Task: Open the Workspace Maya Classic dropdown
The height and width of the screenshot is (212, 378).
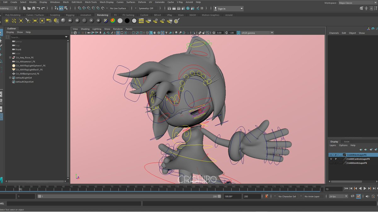Action: click(x=358, y=3)
